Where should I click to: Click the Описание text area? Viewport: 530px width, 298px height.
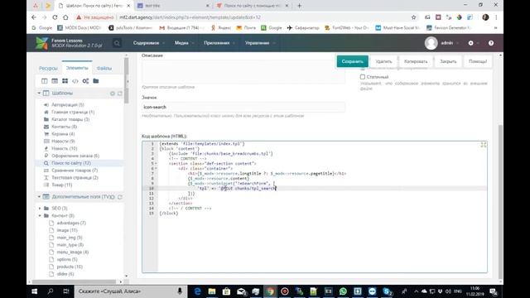[243, 72]
